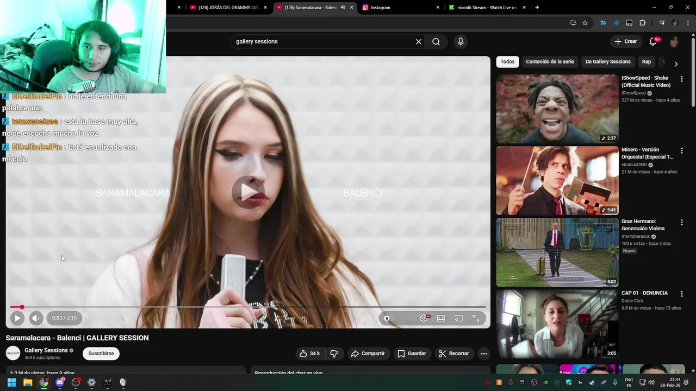This screenshot has height=391, width=696.
Task: Open the Chrome three-dot menu
Action: click(688, 23)
